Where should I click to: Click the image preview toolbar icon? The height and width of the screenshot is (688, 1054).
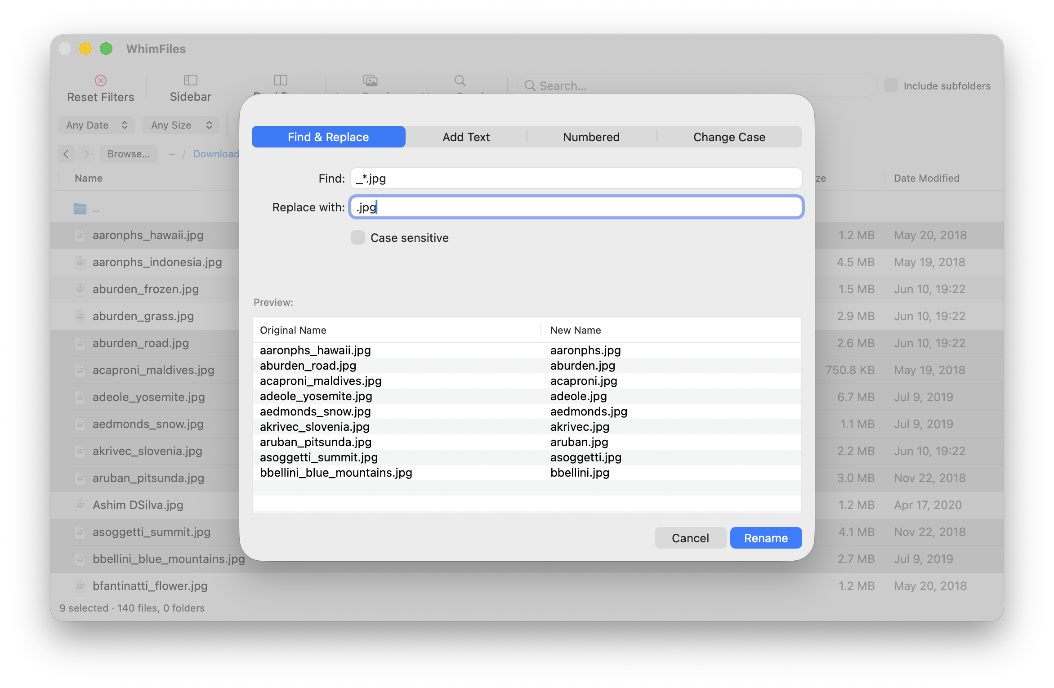click(x=371, y=80)
